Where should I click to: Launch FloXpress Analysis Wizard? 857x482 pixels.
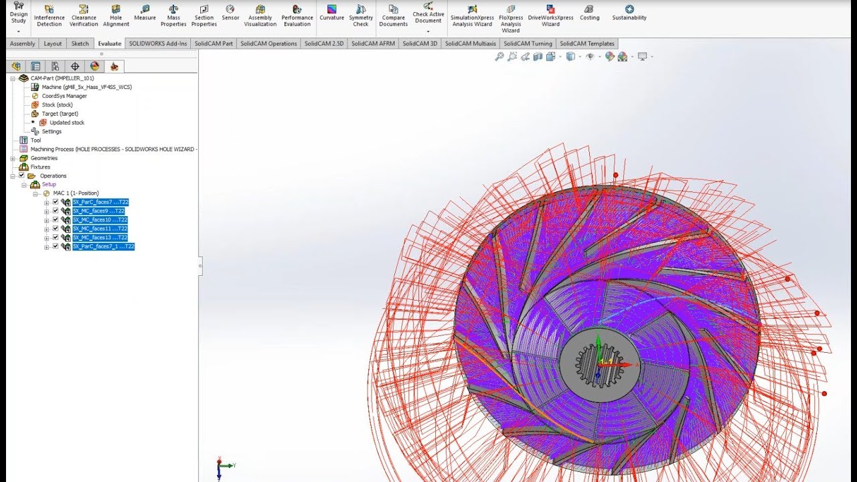pos(511,18)
